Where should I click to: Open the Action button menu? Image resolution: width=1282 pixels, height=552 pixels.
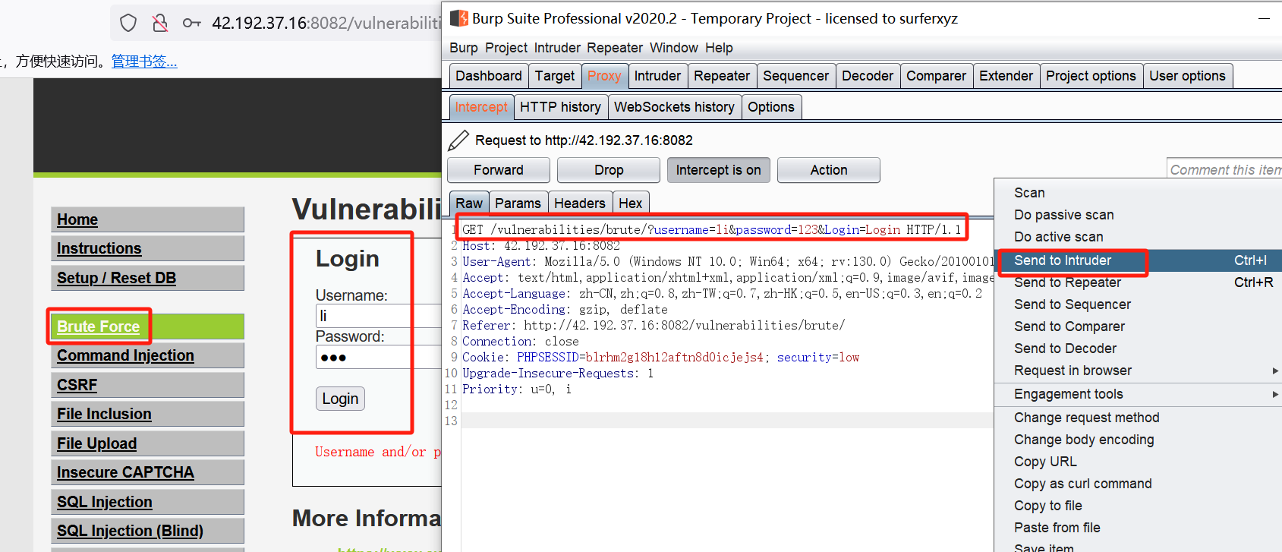pyautogui.click(x=829, y=170)
